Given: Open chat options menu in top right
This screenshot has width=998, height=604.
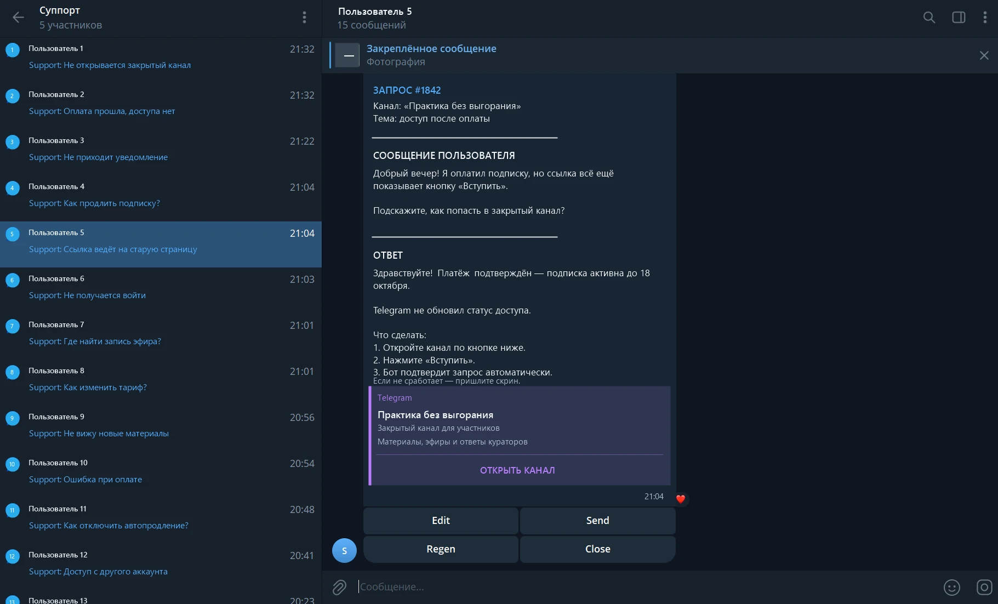Looking at the screenshot, I should (x=985, y=18).
